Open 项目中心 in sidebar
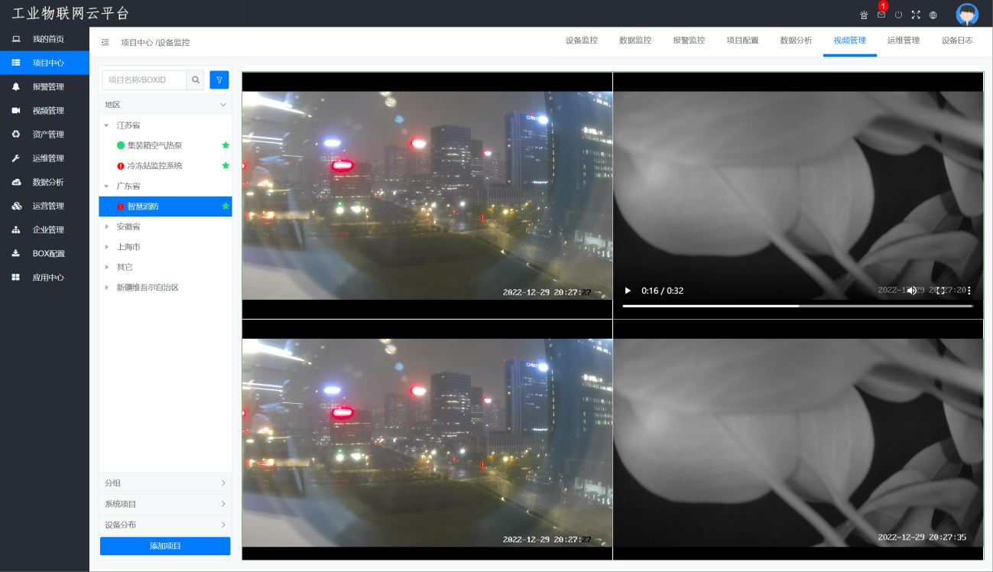This screenshot has width=993, height=572. click(44, 63)
